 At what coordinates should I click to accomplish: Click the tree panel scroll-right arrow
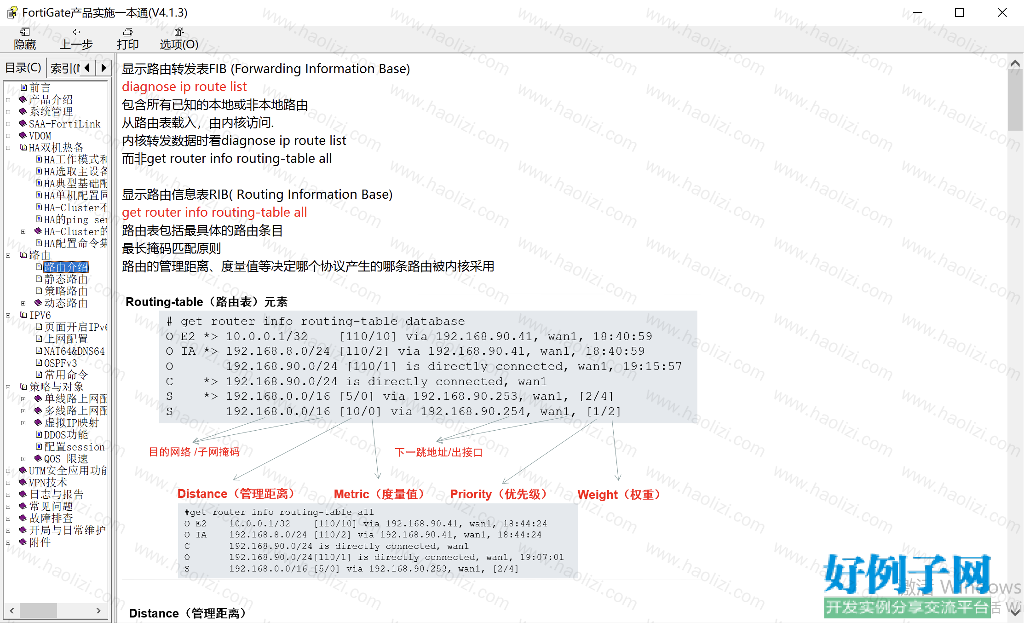[99, 611]
